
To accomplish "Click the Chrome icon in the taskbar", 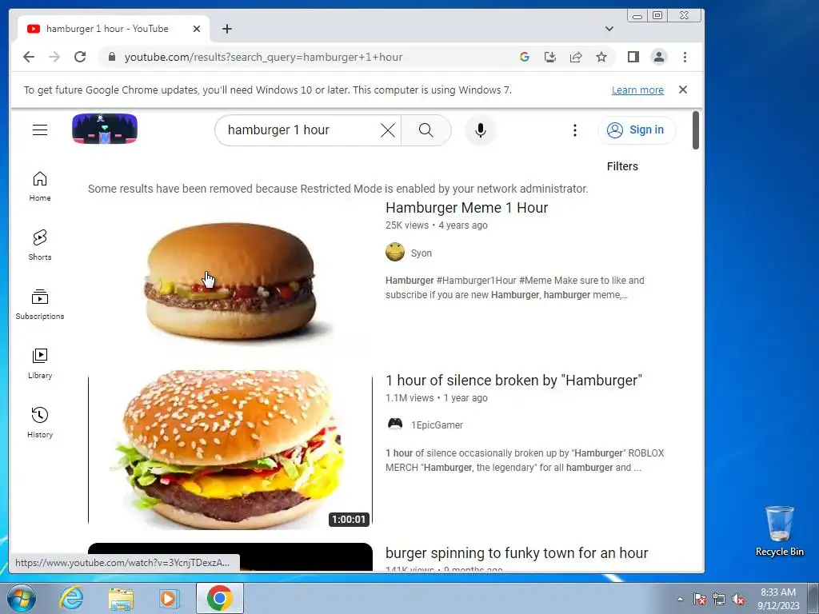I will point(220,598).
